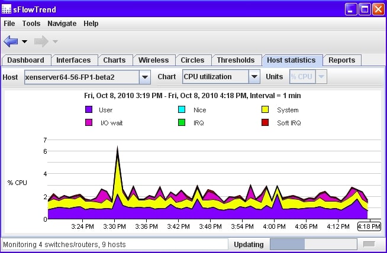Click the blue Back arrow icon
This screenshot has width=387, height=253.
11,41
